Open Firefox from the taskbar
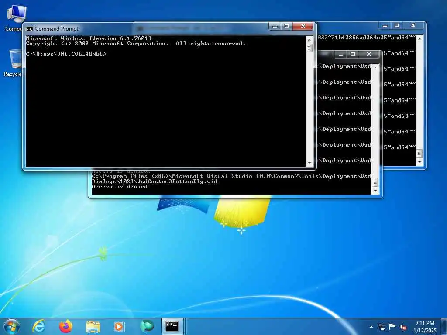This screenshot has height=335, width=447. pyautogui.click(x=66, y=326)
